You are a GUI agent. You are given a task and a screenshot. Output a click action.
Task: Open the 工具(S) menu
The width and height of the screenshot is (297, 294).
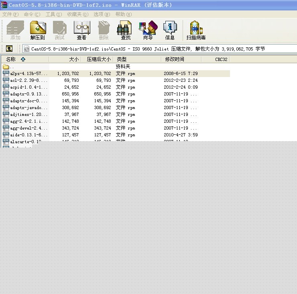54,14
